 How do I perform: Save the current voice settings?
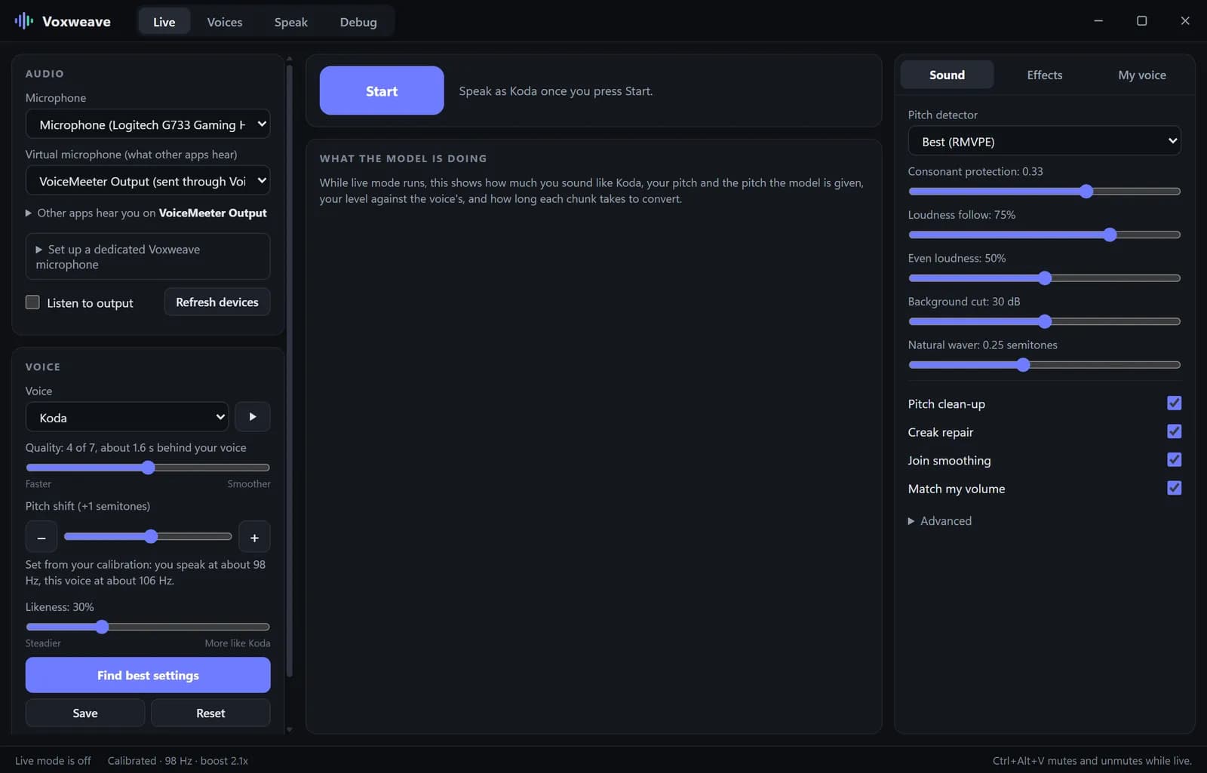[x=85, y=713]
